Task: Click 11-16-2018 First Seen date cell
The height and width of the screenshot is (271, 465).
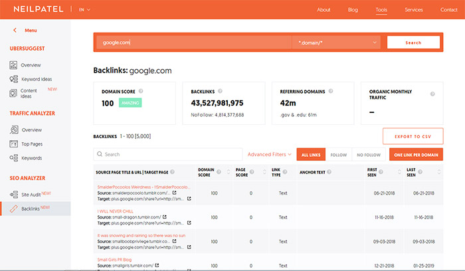Action: 385,217
